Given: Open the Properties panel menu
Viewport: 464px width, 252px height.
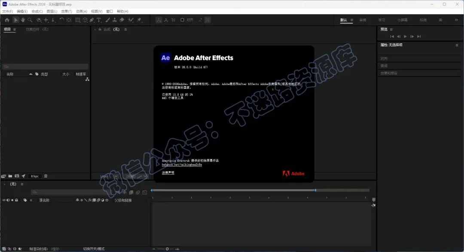Looking at the screenshot, I should pyautogui.click(x=457, y=45).
